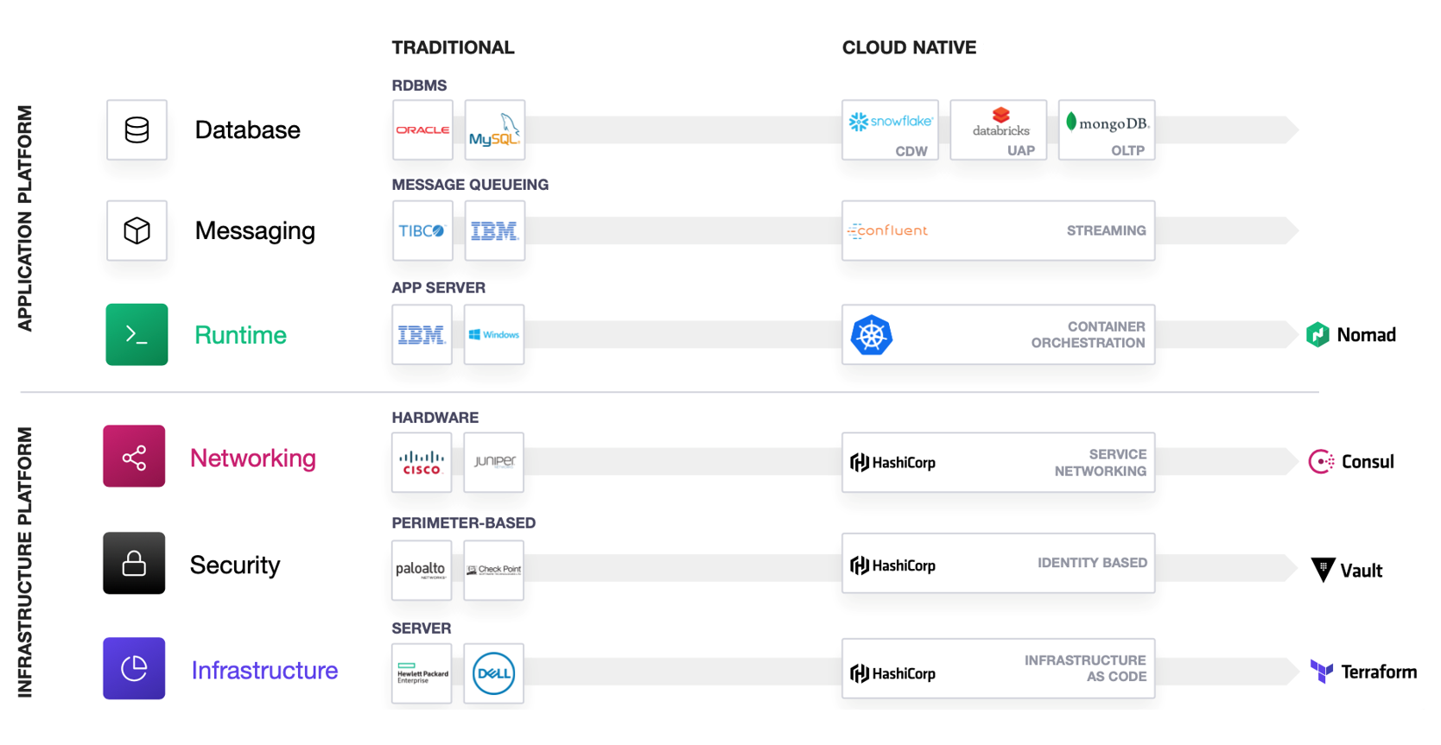Screen dimensions: 1441x745
Task: Select the IBM logo under Message Queueing
Action: pyautogui.click(x=495, y=230)
